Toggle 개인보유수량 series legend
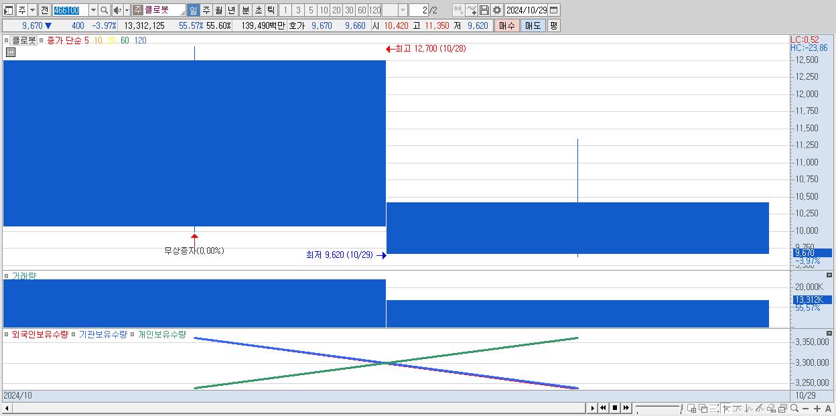Image resolution: width=836 pixels, height=416 pixels. (x=162, y=334)
